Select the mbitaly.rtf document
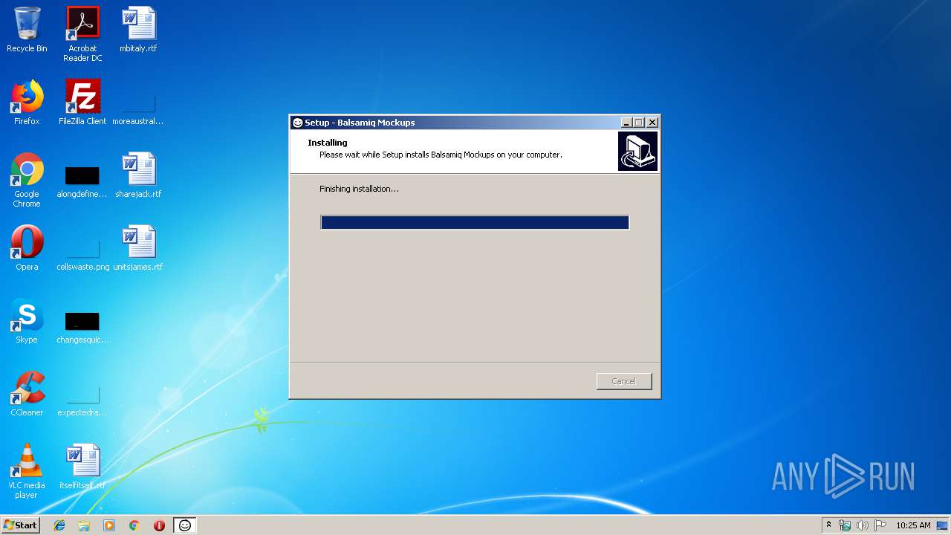Viewport: 951px width, 535px height. (138, 30)
